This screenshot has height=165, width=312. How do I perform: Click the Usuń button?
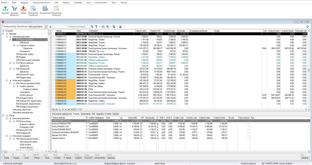pos(27,158)
